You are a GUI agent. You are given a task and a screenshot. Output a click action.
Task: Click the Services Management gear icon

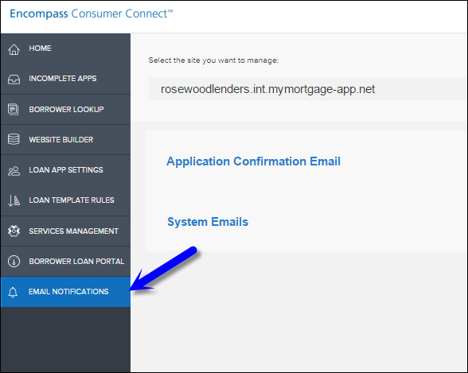pyautogui.click(x=14, y=231)
